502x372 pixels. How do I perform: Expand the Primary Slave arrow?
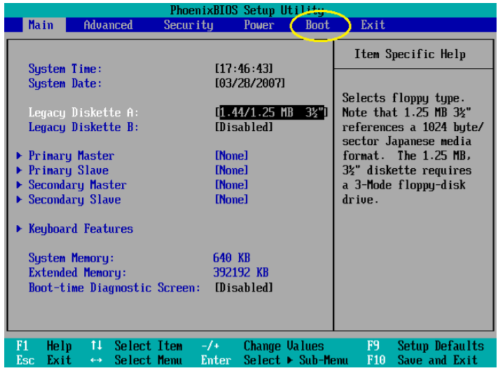[19, 170]
